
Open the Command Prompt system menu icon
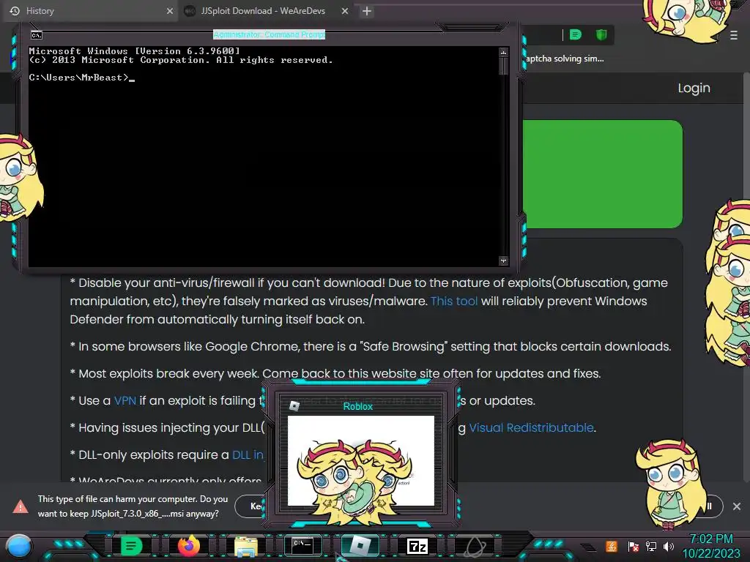(x=37, y=35)
